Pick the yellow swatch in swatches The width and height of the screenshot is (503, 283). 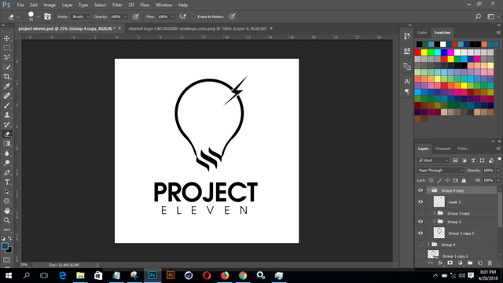click(424, 53)
